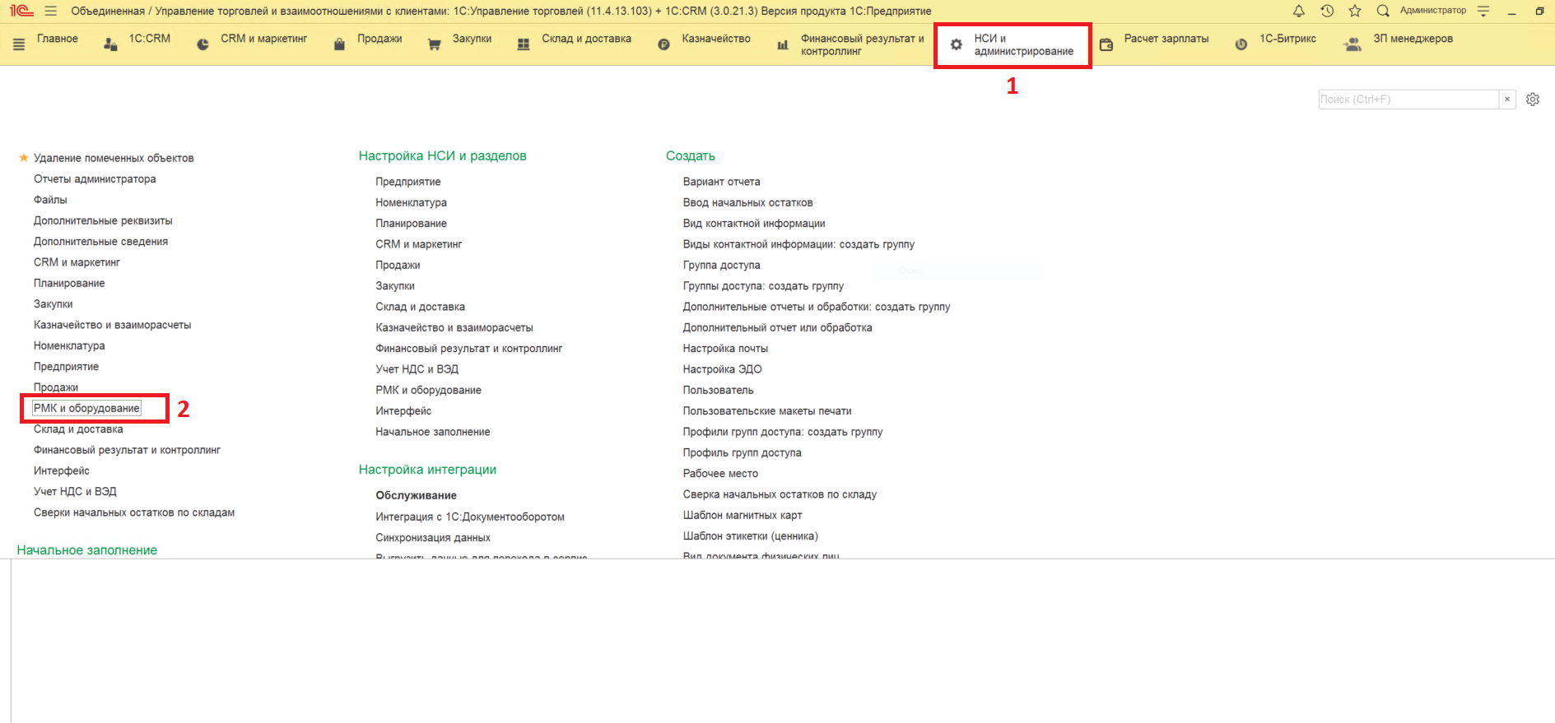1555x723 pixels.
Task: Go to the Казначейство section
Action: pos(705,39)
